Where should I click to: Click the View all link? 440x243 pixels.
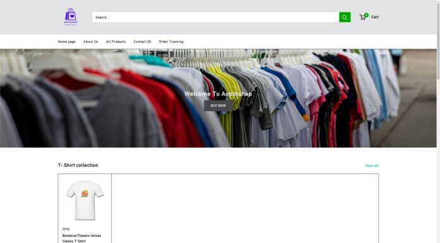point(372,165)
